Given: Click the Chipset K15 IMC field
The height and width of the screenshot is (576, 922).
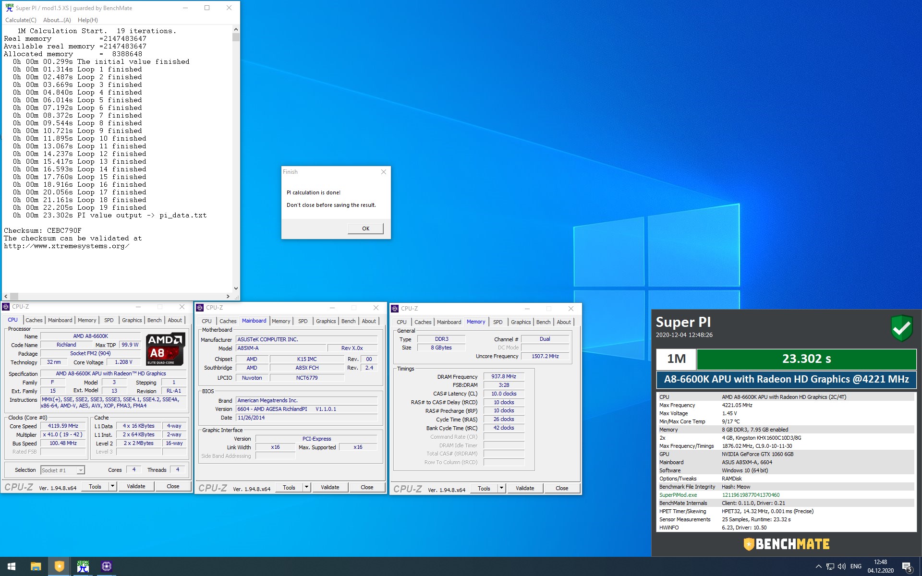Looking at the screenshot, I should (x=307, y=359).
